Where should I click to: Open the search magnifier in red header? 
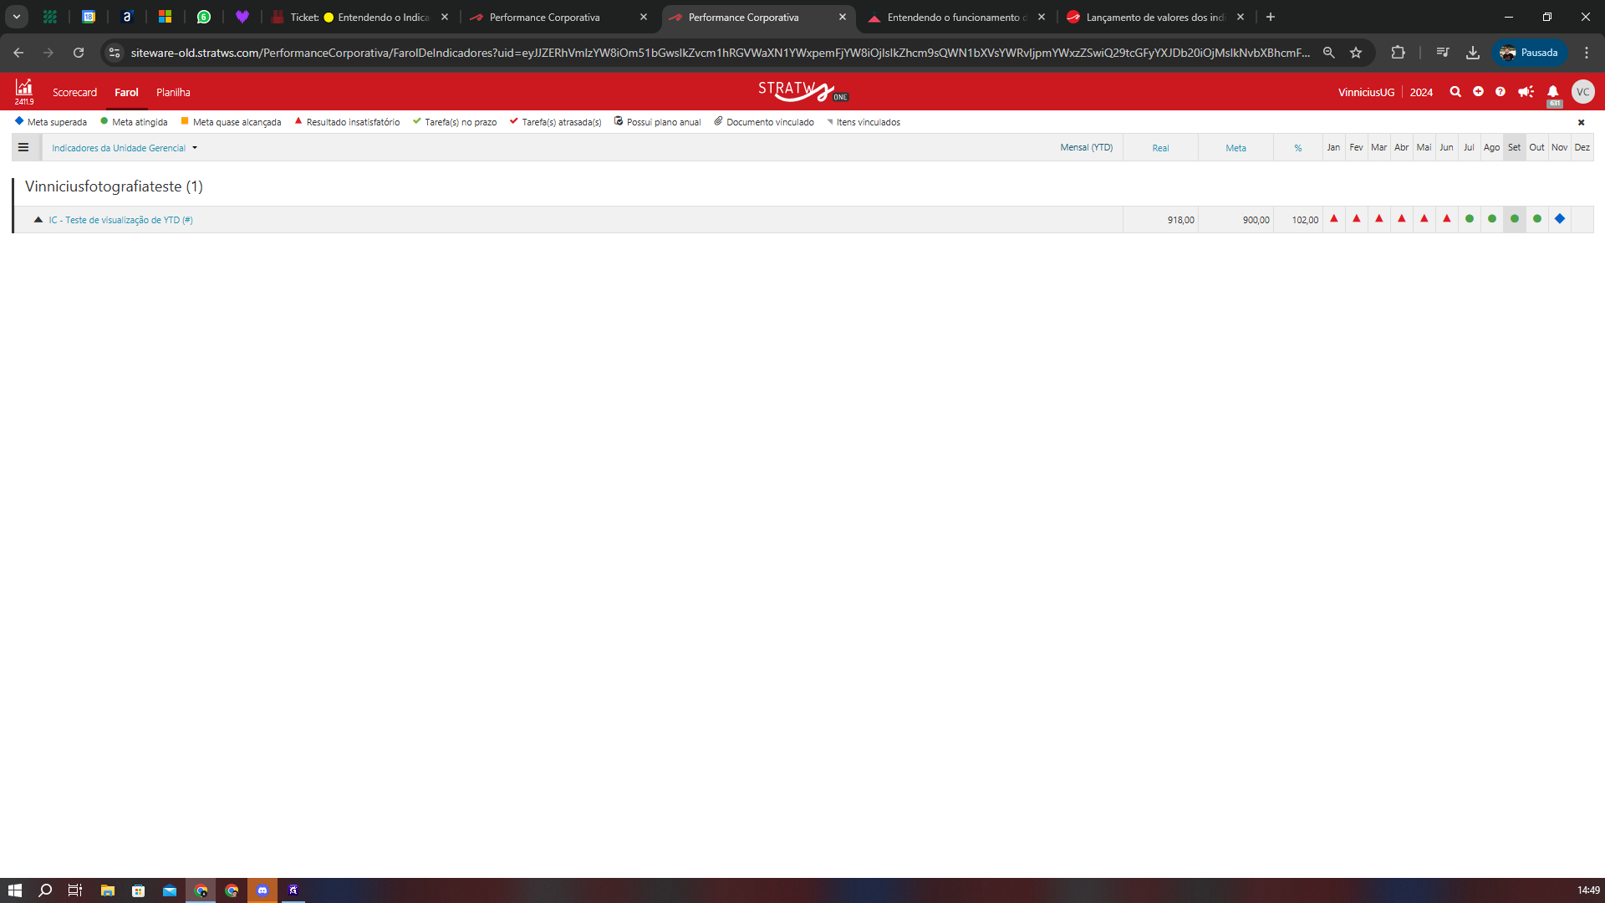[1455, 92]
